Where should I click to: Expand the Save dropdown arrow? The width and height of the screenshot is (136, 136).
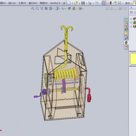click(86, 3)
